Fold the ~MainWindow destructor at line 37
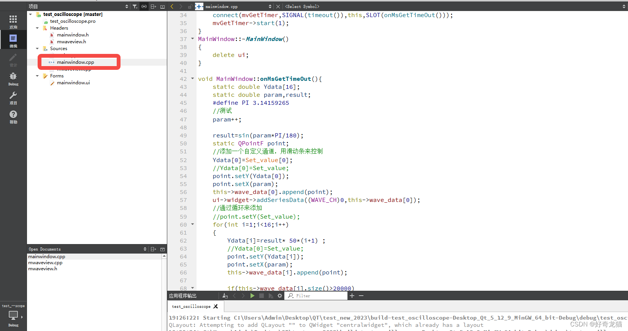This screenshot has height=331, width=628. pos(192,39)
